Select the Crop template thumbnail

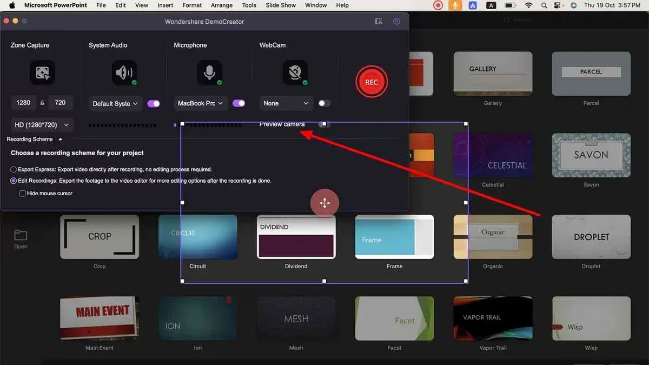coord(100,237)
